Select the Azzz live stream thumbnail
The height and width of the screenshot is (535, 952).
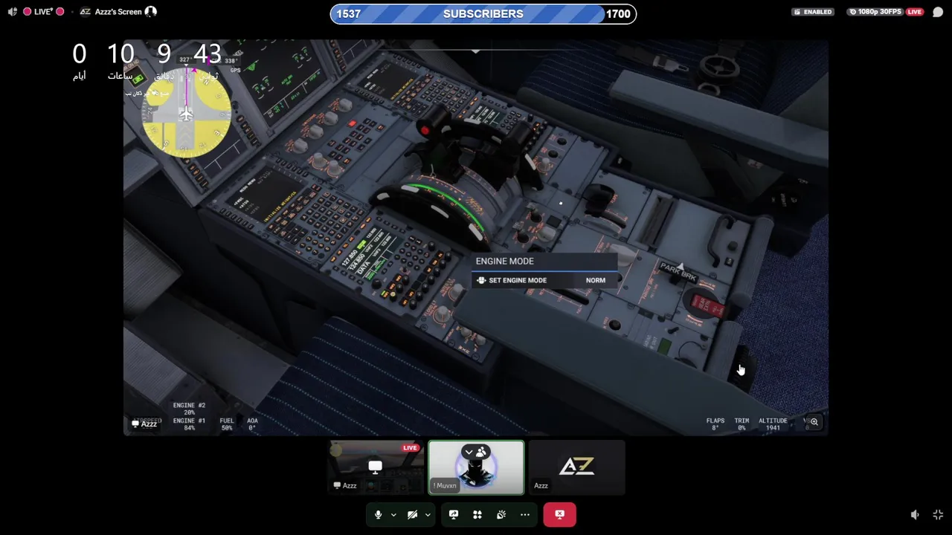pyautogui.click(x=376, y=467)
